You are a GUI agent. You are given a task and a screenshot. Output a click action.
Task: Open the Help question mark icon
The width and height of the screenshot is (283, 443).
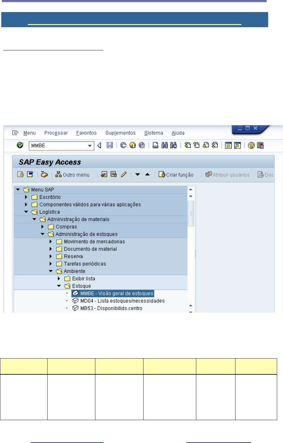pos(251,145)
